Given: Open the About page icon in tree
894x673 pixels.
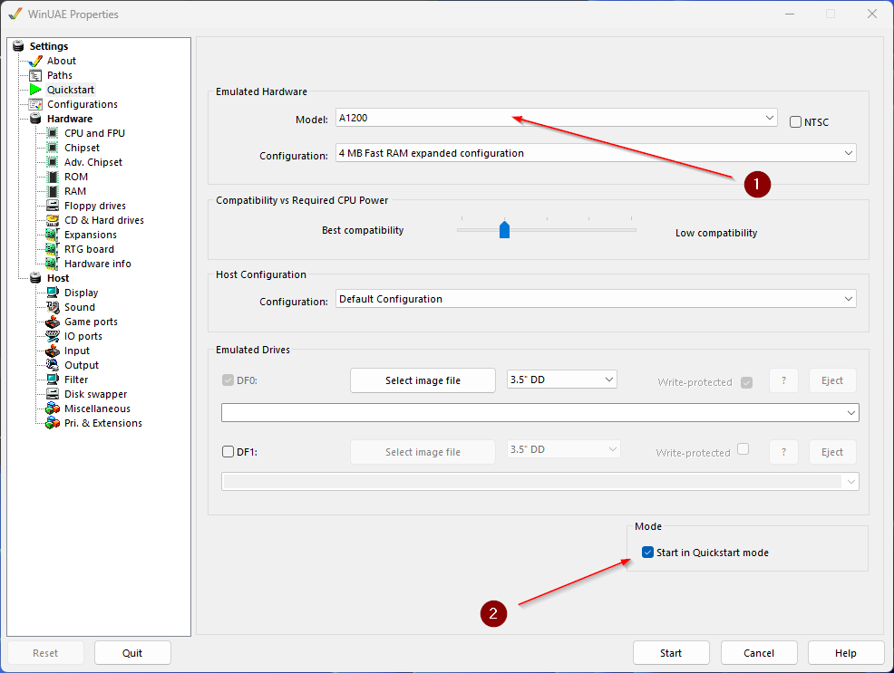Looking at the screenshot, I should [x=35, y=61].
